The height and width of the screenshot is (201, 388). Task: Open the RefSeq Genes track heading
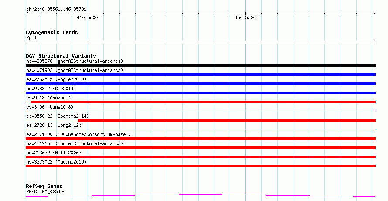tap(44, 186)
